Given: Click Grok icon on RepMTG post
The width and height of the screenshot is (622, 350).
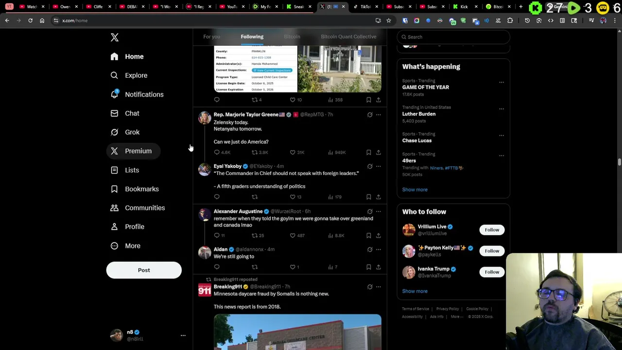Looking at the screenshot, I should click(370, 115).
